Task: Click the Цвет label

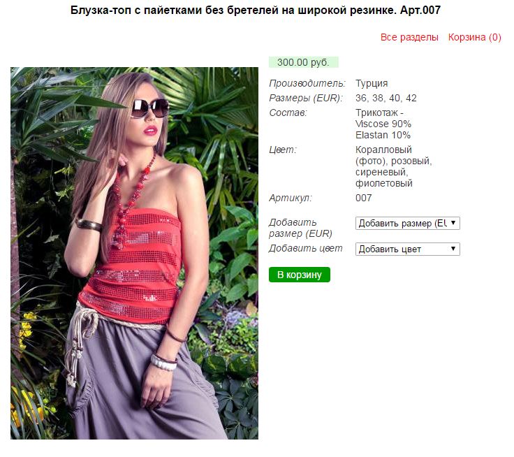Action: [283, 150]
